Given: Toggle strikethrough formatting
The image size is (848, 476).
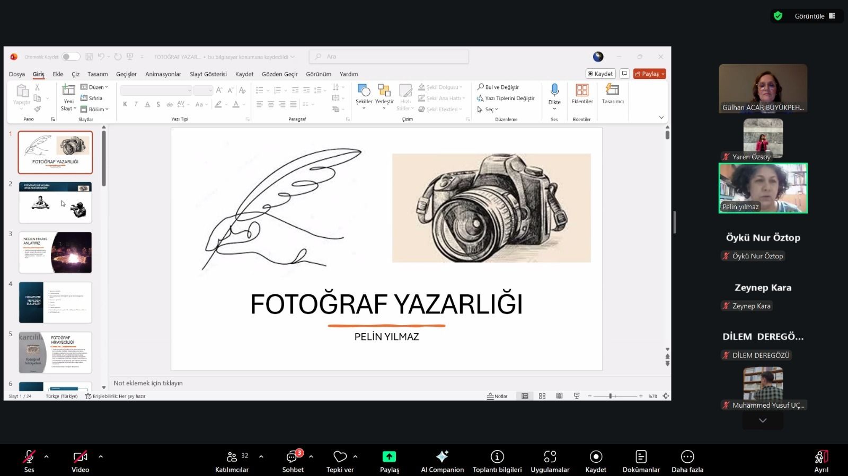Looking at the screenshot, I should pos(170,104).
